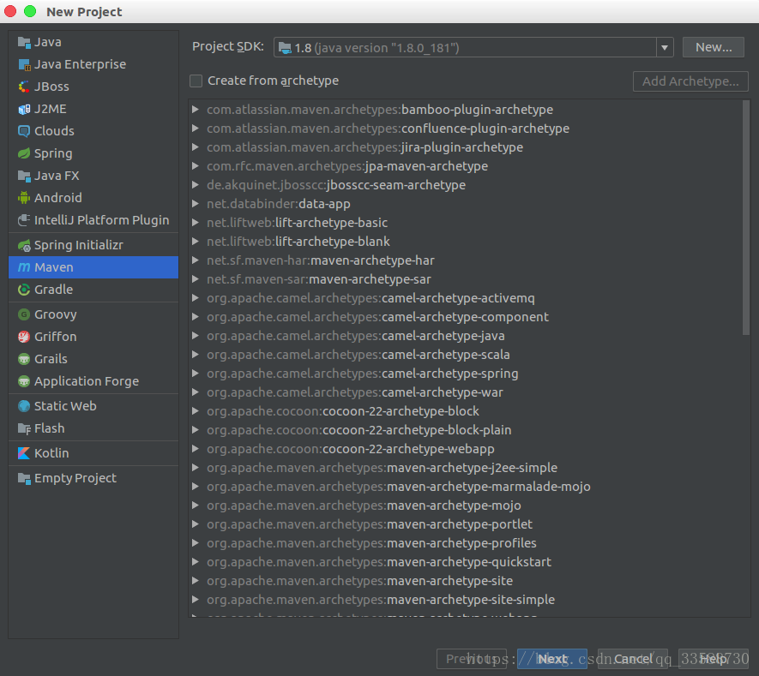This screenshot has height=676, width=759.
Task: Select the Griffon icon
Action: click(x=24, y=337)
